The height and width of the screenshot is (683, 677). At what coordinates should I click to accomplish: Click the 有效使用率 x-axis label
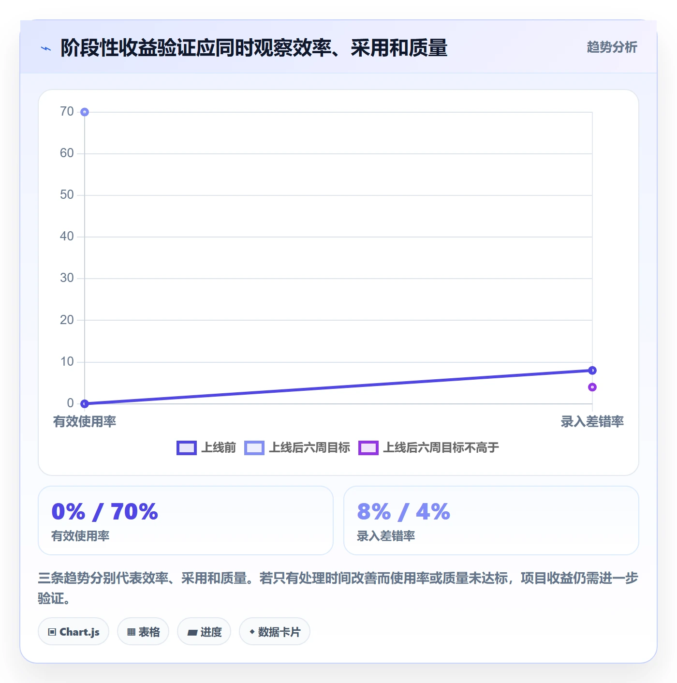pos(85,421)
